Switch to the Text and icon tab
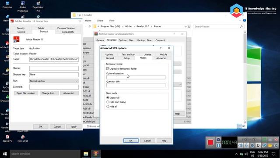This screenshot has width=280, height=158. [128, 54]
